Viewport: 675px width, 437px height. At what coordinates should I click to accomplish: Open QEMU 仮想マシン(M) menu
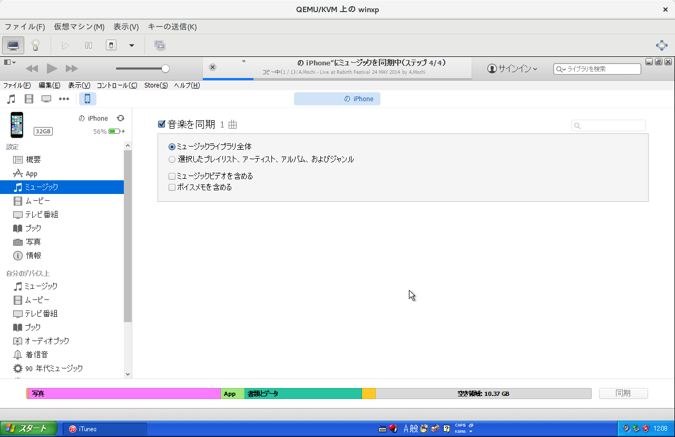pos(79,26)
